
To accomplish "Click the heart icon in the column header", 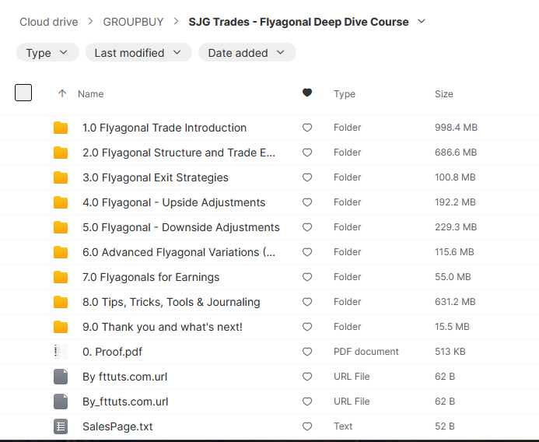I will click(307, 93).
